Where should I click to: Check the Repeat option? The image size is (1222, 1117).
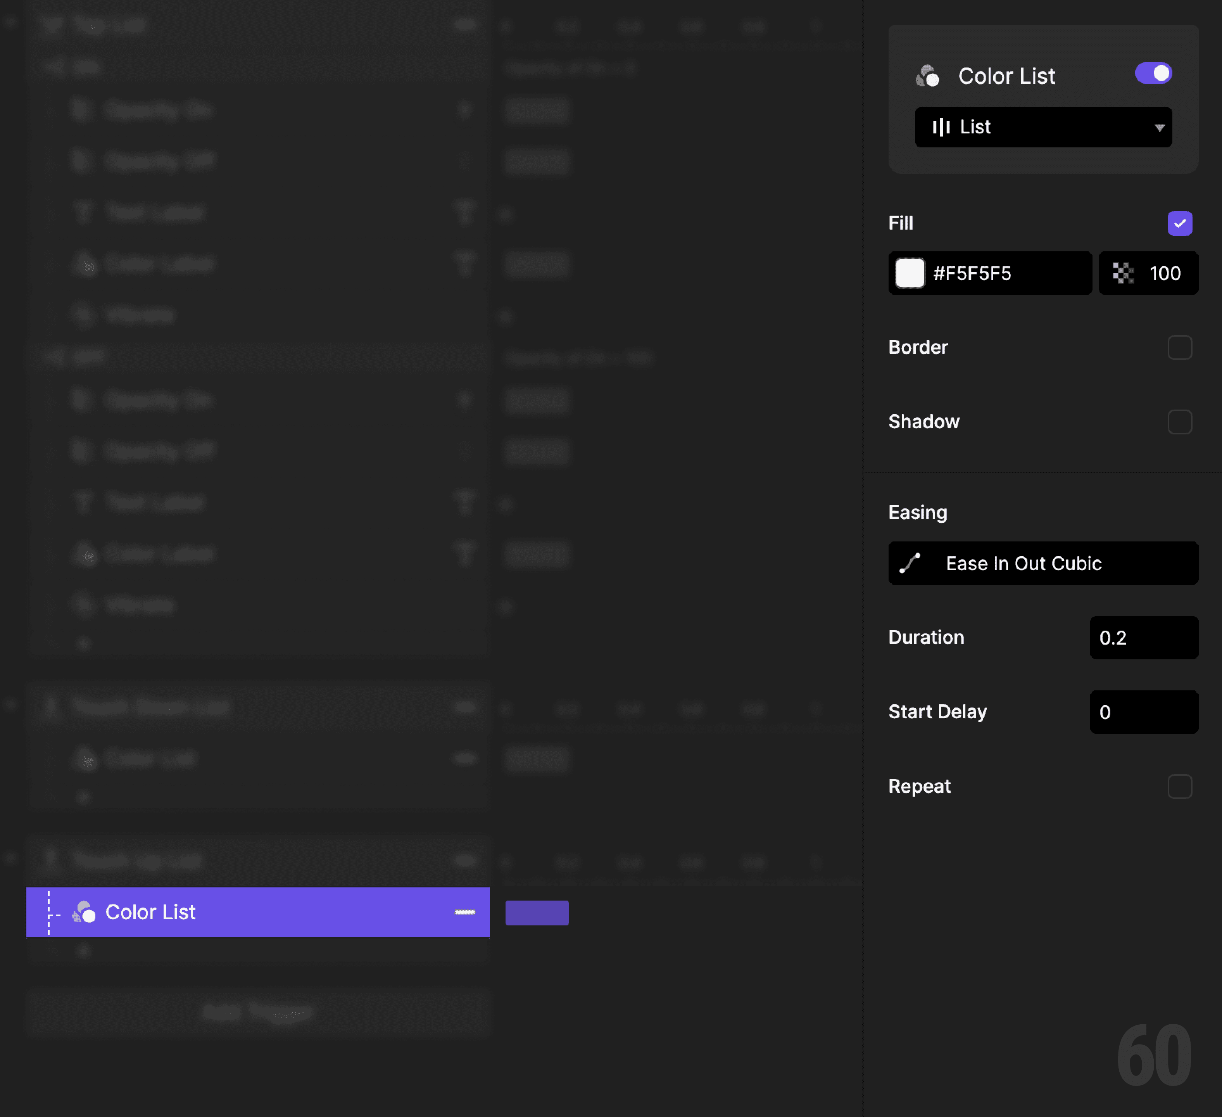click(1179, 786)
